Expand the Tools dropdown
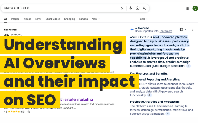The image size is (198, 123). (143, 19)
